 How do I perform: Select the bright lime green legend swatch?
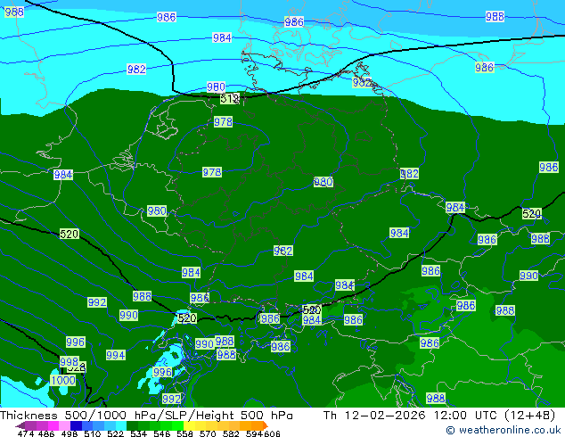pos(177,425)
